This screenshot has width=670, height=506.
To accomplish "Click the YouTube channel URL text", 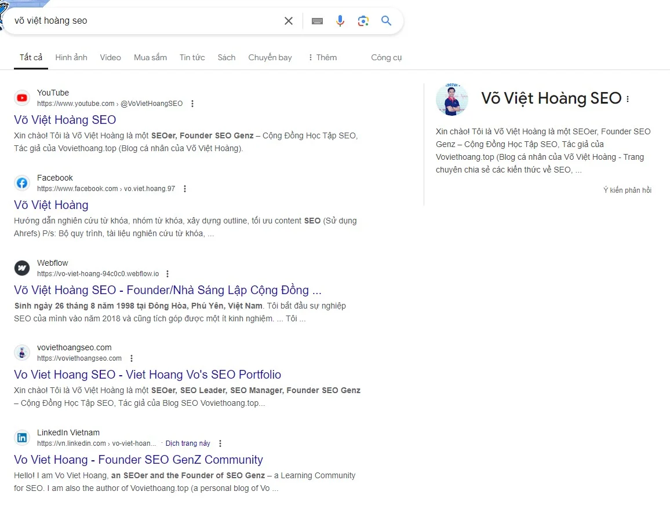I will (x=110, y=104).
